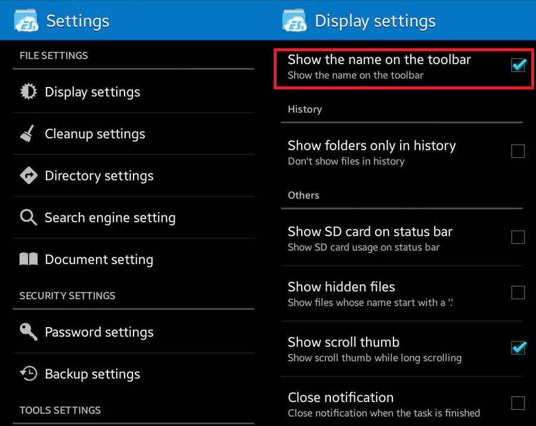
Task: Click the 'Close notification' label
Action: [340, 397]
